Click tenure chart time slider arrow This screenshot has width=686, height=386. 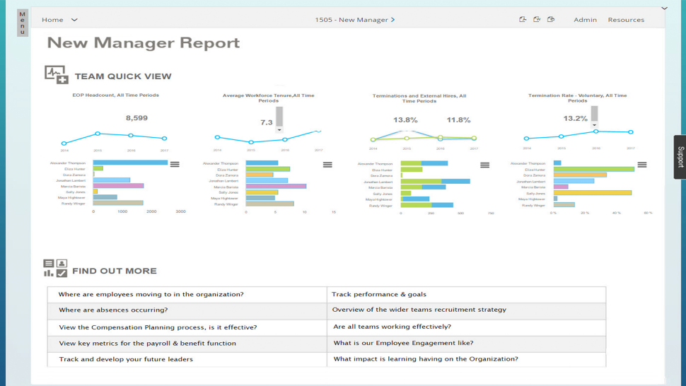279,130
